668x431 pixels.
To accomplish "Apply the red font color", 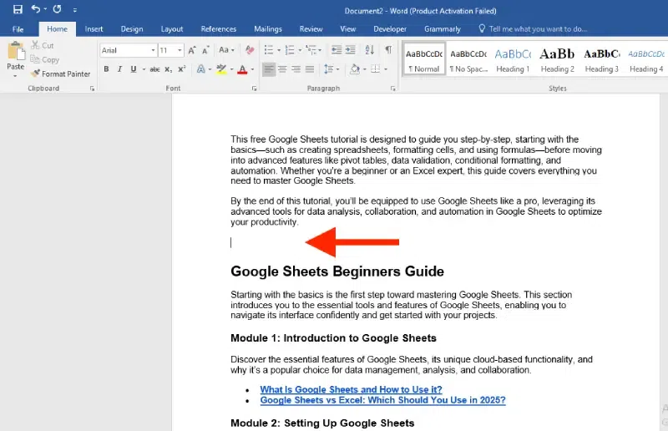I will 242,69.
